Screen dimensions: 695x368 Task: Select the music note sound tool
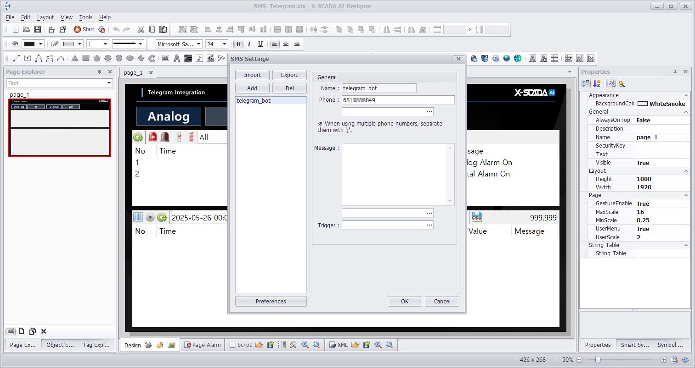(199, 58)
